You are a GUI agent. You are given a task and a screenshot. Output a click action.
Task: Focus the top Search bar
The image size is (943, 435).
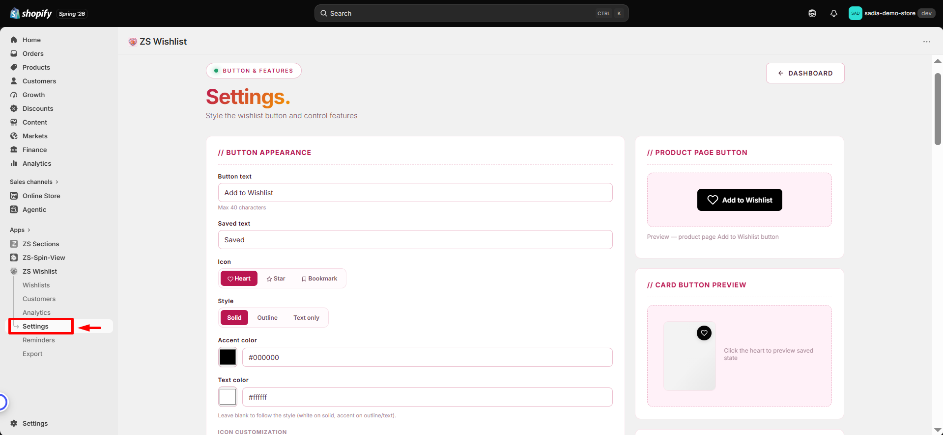(x=471, y=13)
